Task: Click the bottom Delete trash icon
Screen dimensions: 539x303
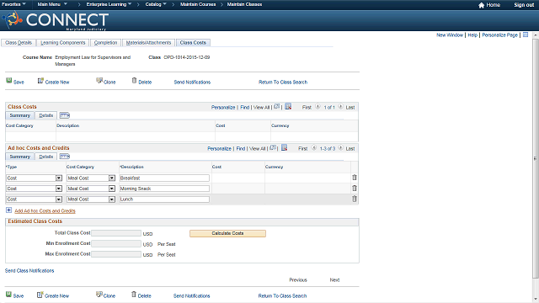Action: point(134,295)
